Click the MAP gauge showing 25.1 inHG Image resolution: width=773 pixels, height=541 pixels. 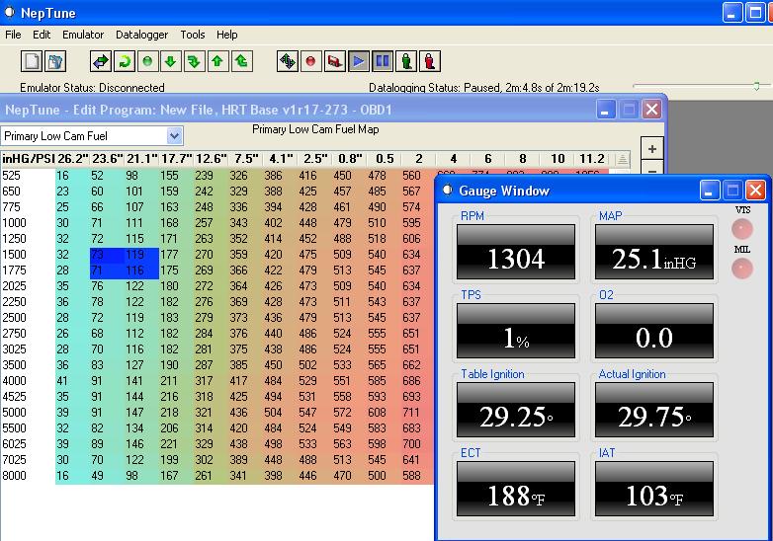pos(654,252)
